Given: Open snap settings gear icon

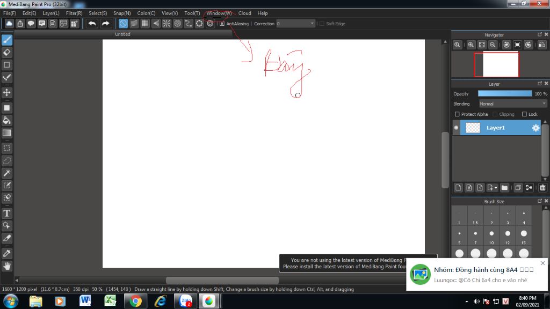Looking at the screenshot, I should tap(210, 24).
